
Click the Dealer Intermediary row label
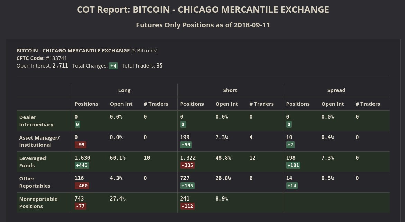coord(36,121)
